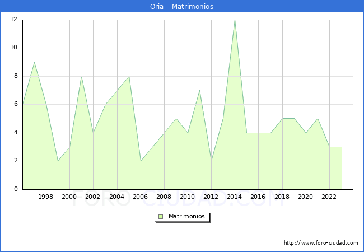Click the Oria - Matrimonios chart title
The width and height of the screenshot is (364, 252).
(x=182, y=7)
